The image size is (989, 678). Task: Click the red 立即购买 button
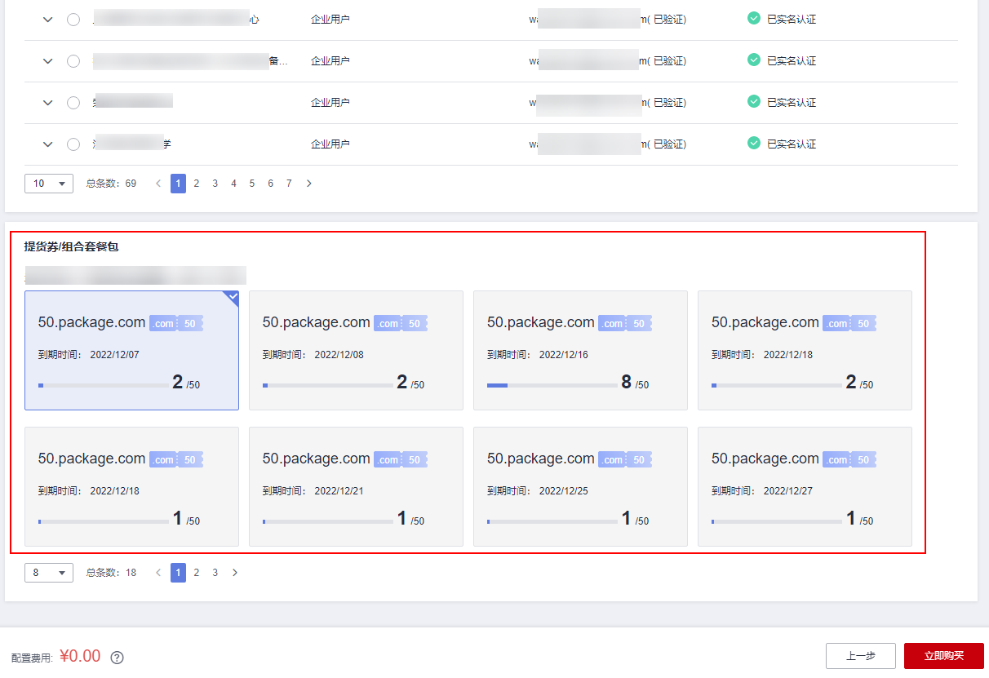coord(944,656)
